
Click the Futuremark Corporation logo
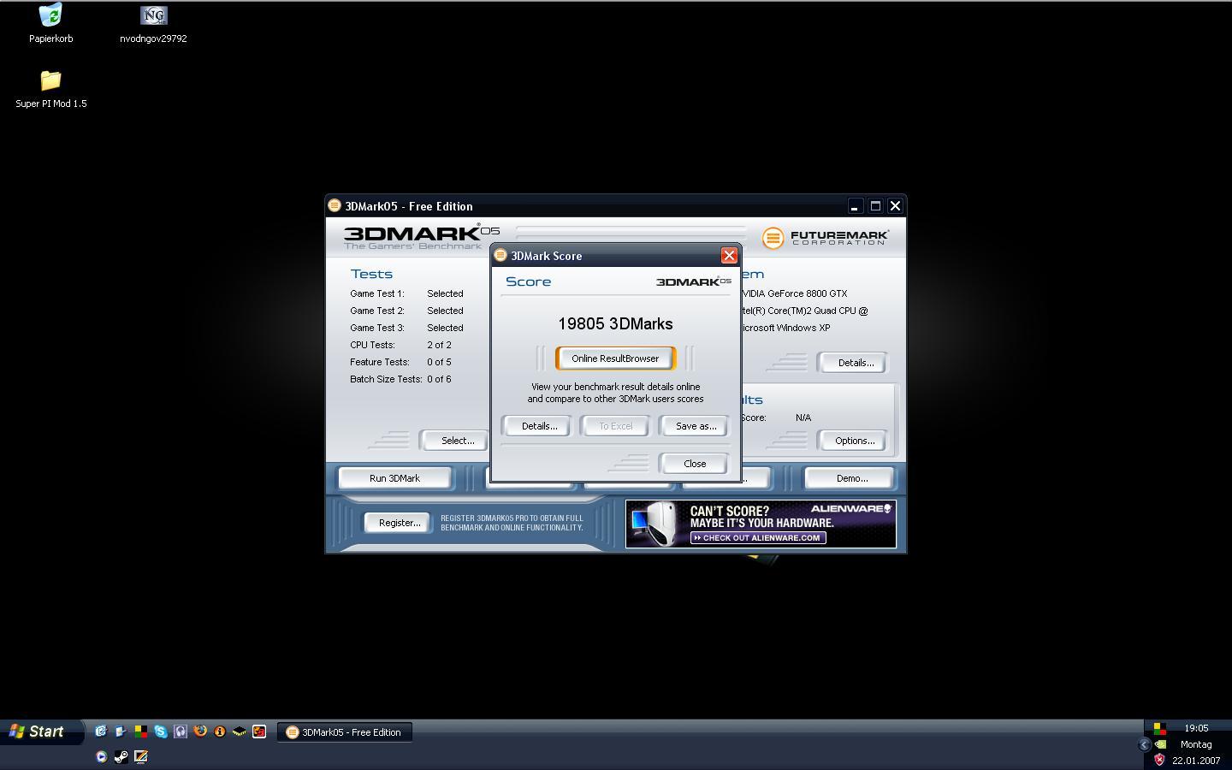[x=826, y=238]
